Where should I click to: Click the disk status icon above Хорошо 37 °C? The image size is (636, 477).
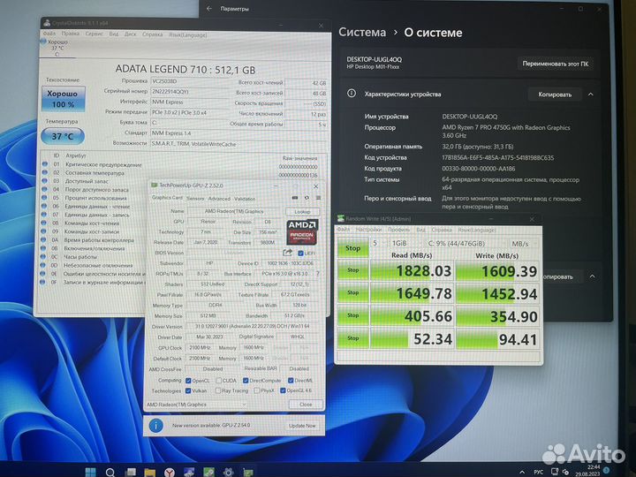43,42
